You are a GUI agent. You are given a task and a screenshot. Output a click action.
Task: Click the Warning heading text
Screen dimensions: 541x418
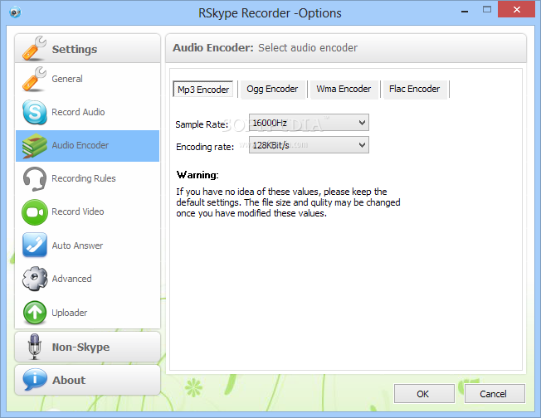click(x=197, y=175)
